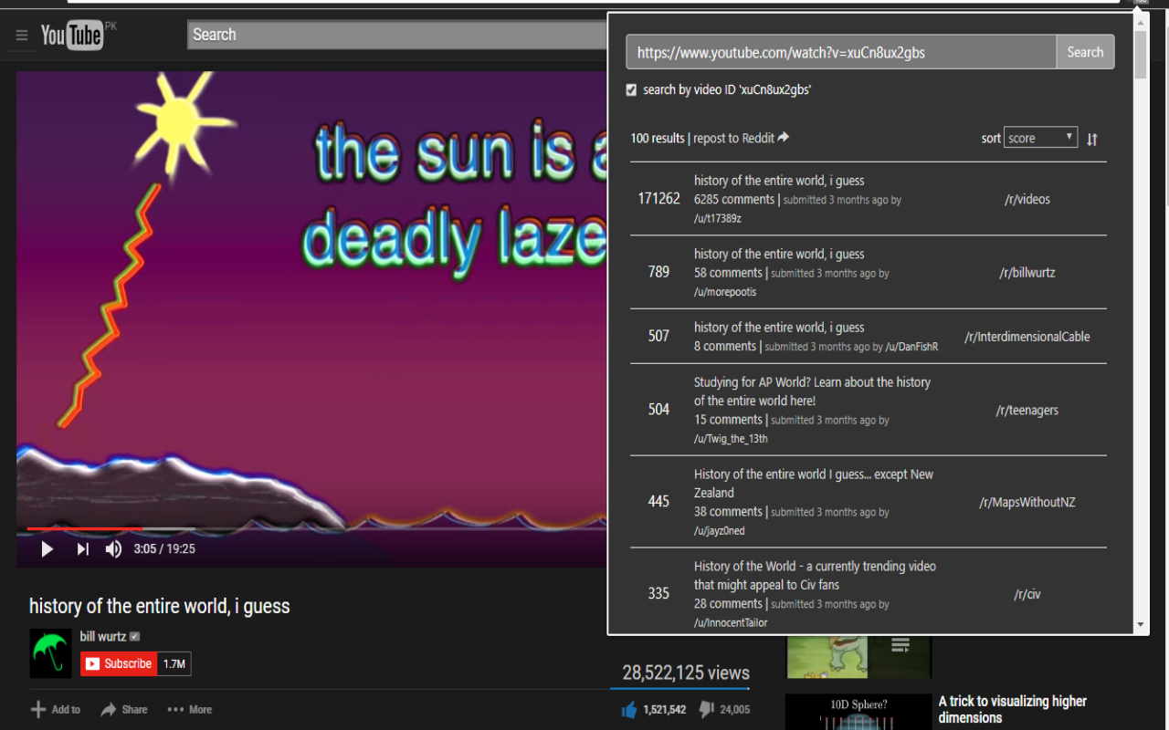Open 6285 comments link
Image resolution: width=1169 pixels, height=730 pixels.
[734, 199]
